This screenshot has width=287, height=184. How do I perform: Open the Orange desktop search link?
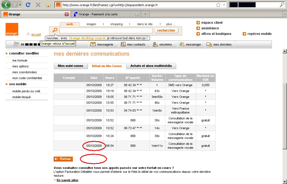[x=87, y=38]
